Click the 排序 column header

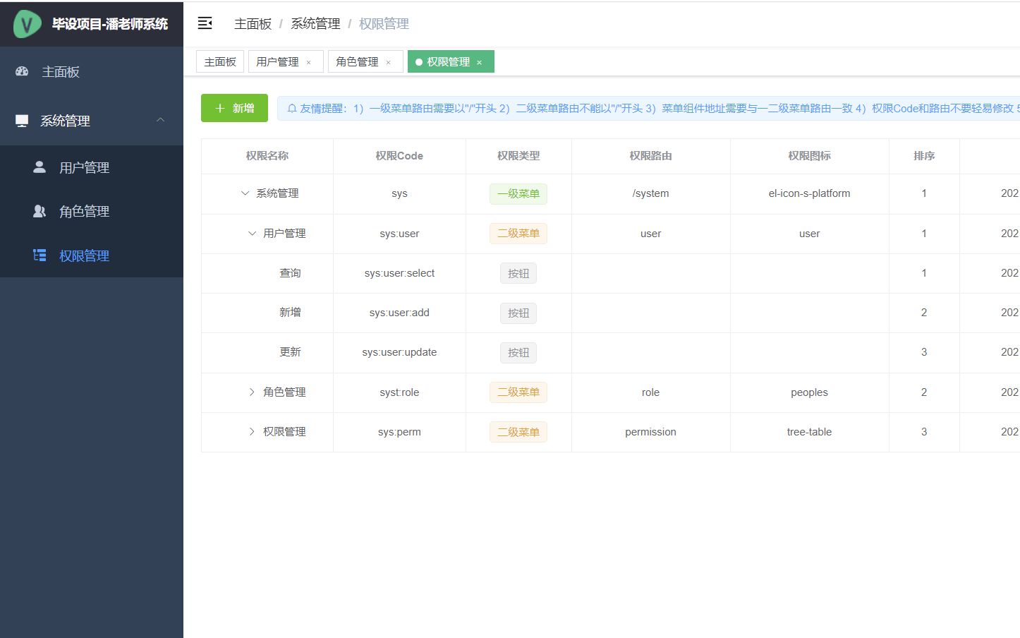click(924, 156)
